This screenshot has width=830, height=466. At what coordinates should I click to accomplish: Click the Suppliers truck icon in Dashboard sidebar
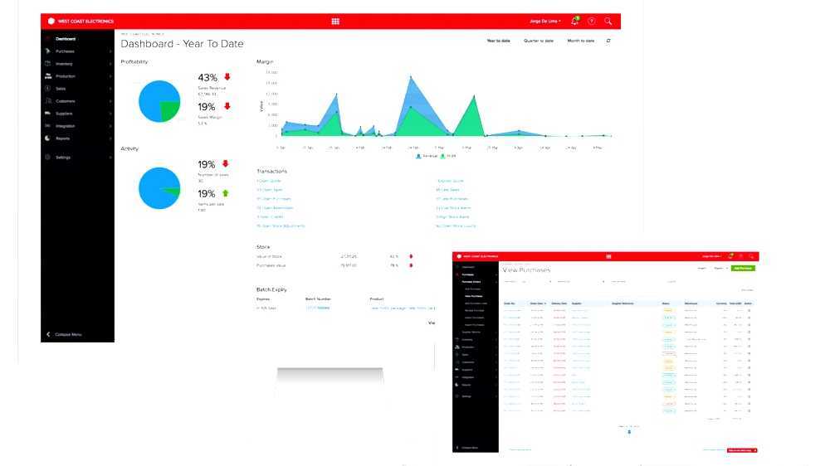(x=47, y=114)
